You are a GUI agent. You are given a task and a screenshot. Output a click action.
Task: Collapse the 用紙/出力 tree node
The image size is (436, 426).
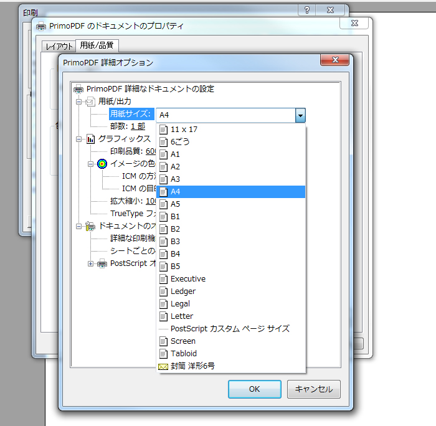[x=79, y=102]
